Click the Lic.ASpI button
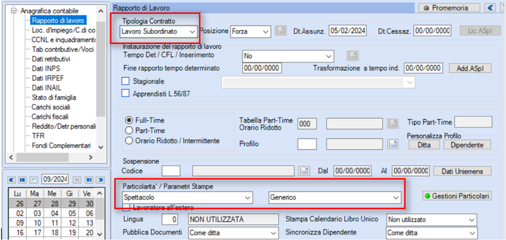506x240 pixels. pyautogui.click(x=481, y=31)
